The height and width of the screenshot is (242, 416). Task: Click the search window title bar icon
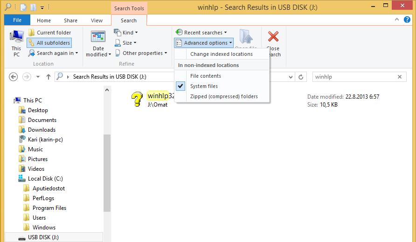[8, 7]
